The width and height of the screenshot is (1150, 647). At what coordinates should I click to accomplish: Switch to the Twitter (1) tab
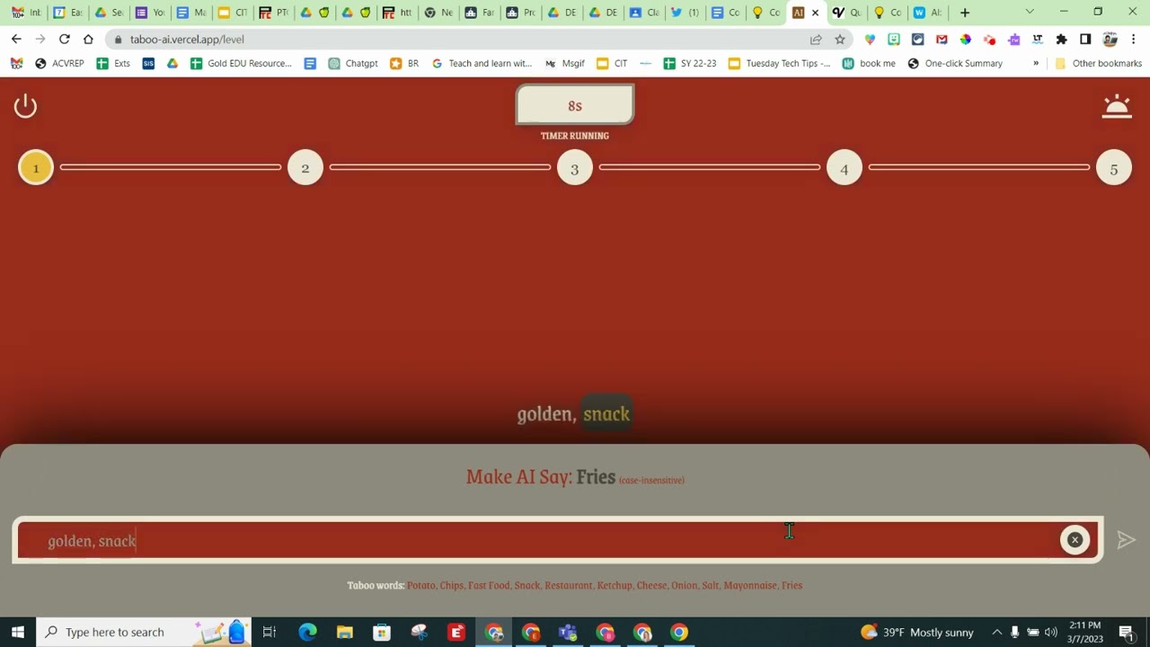[x=685, y=13]
